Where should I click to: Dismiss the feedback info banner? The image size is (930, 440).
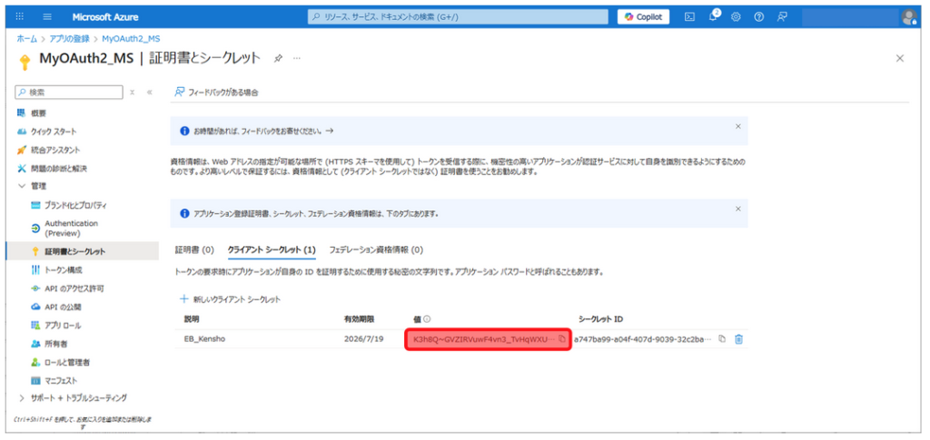point(737,126)
